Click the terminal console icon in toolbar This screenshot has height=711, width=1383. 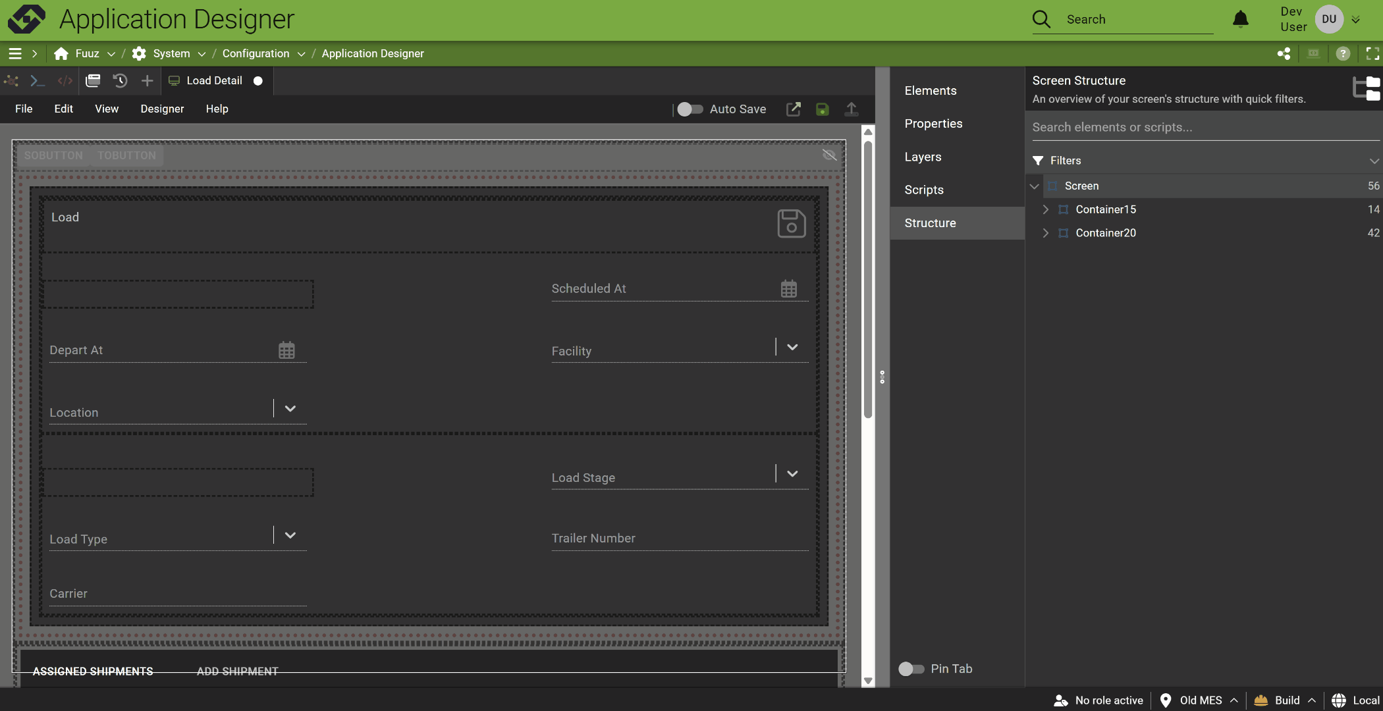pyautogui.click(x=38, y=80)
